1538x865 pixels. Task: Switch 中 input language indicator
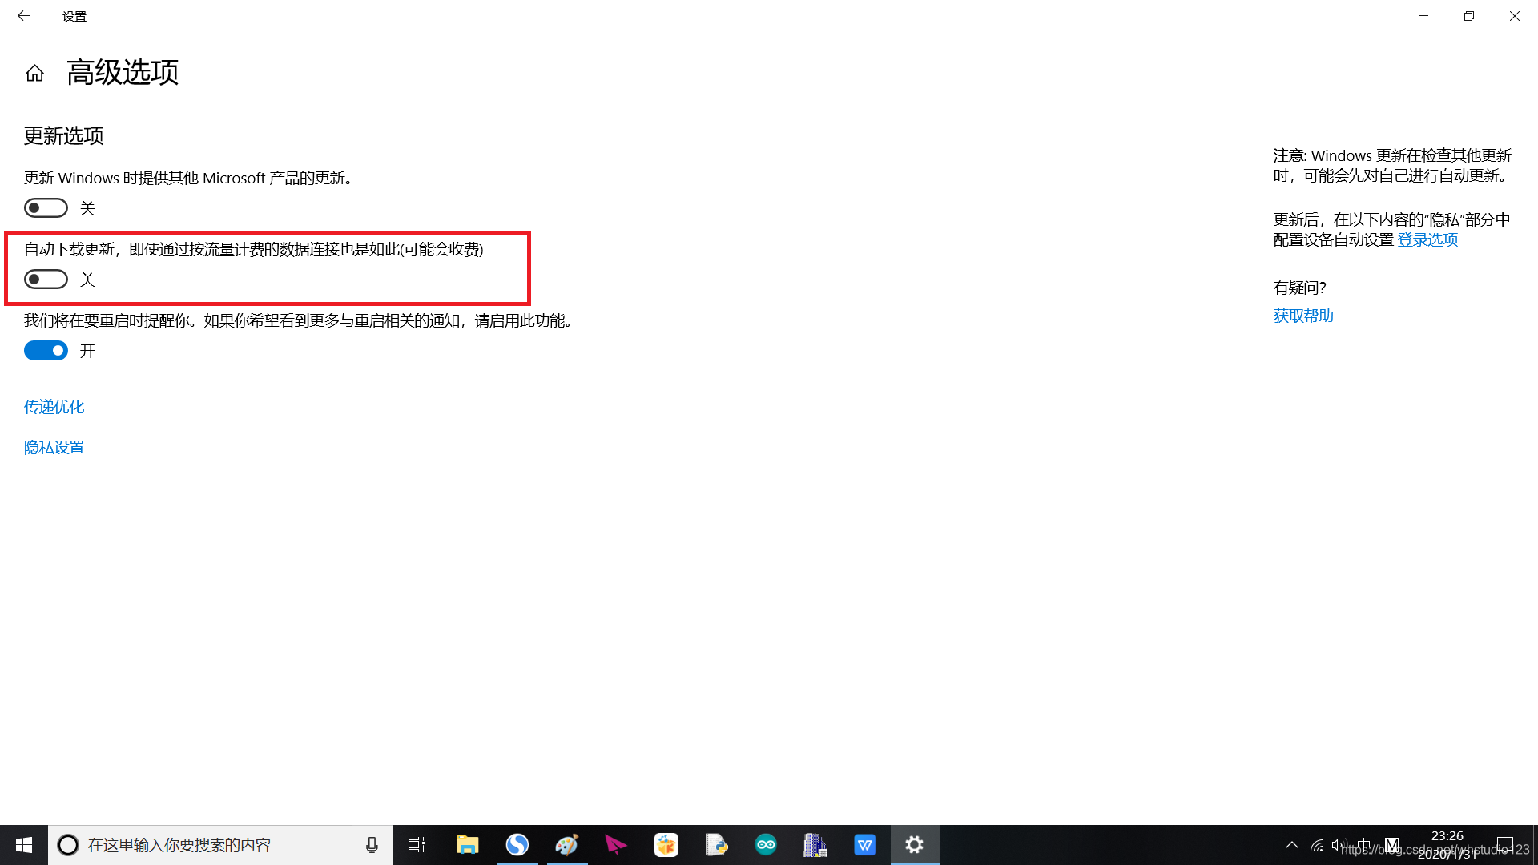(x=1364, y=845)
